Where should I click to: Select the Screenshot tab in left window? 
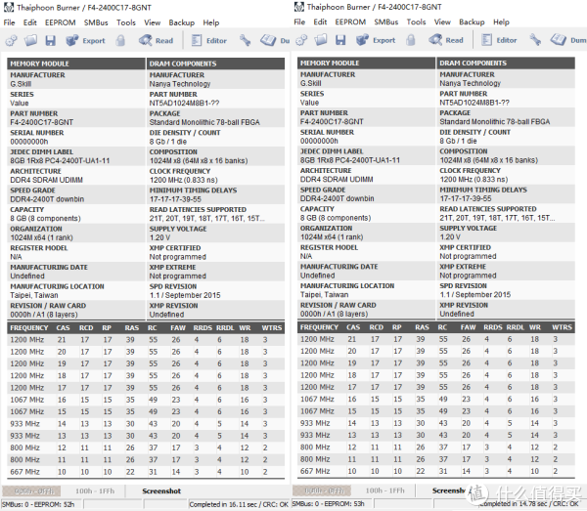(161, 490)
